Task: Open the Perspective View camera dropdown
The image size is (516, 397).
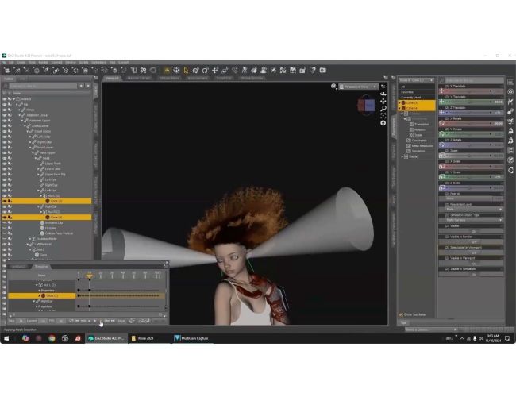Action: click(x=358, y=87)
